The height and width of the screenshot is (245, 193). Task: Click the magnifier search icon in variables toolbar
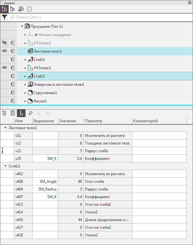click(30, 113)
